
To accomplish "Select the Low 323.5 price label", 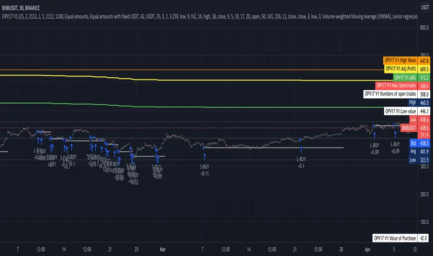I will pos(419,160).
